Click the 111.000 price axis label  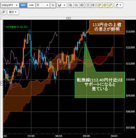[x=130, y=64]
